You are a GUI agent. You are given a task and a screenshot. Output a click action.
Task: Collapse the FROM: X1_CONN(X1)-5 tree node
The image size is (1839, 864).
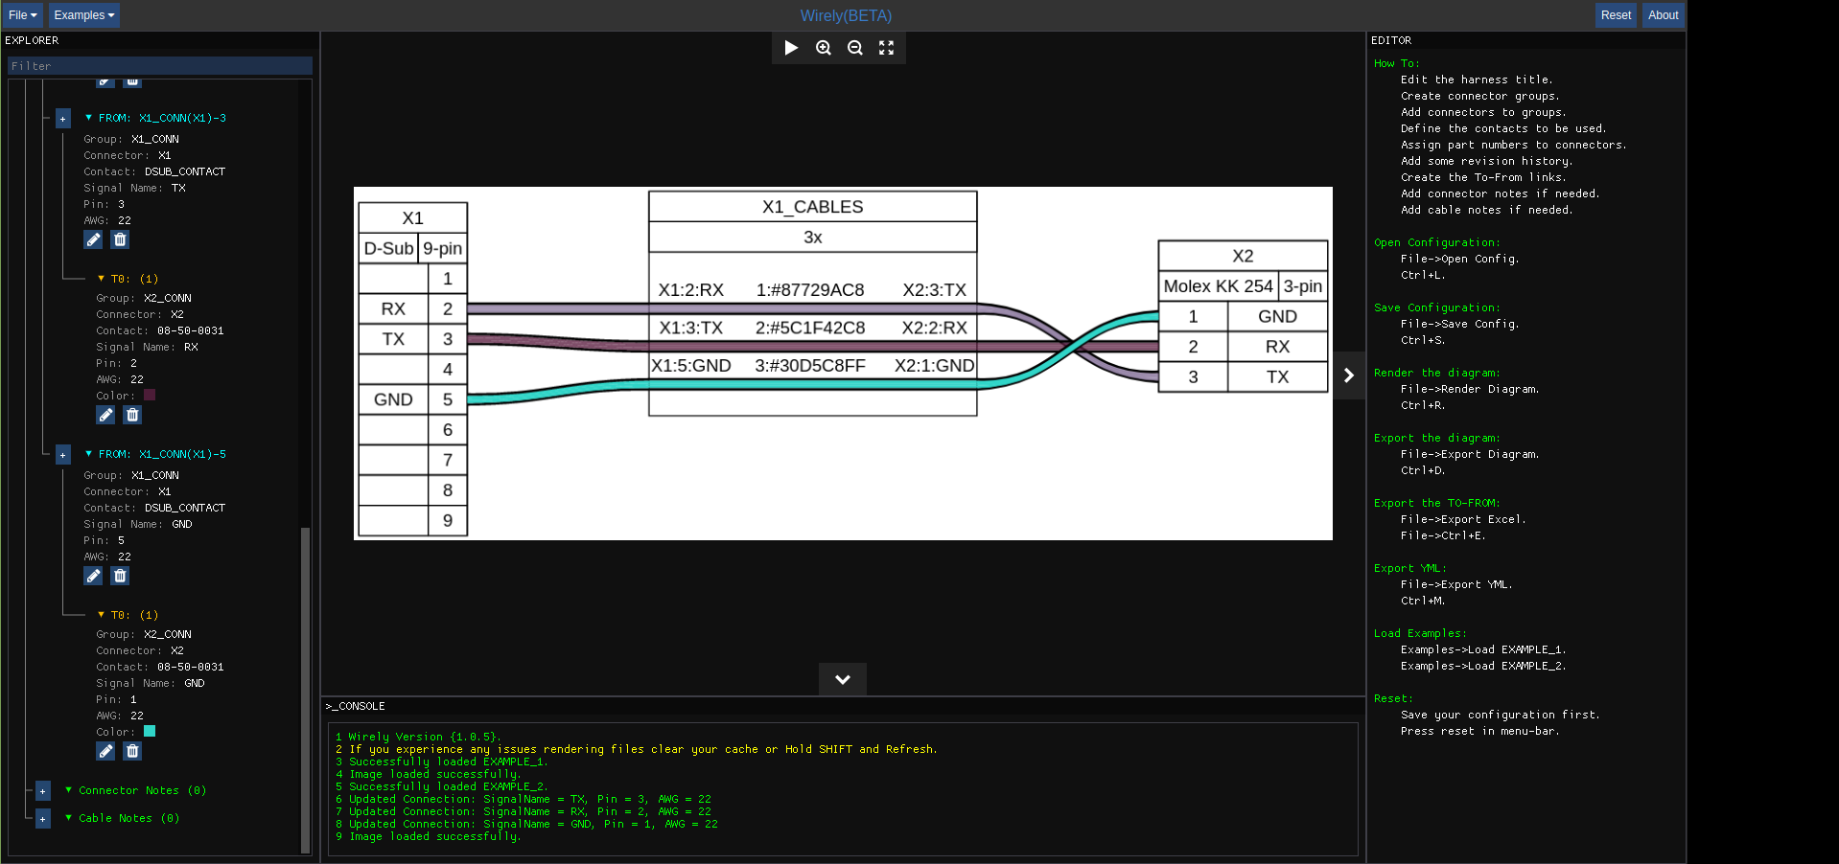88,454
